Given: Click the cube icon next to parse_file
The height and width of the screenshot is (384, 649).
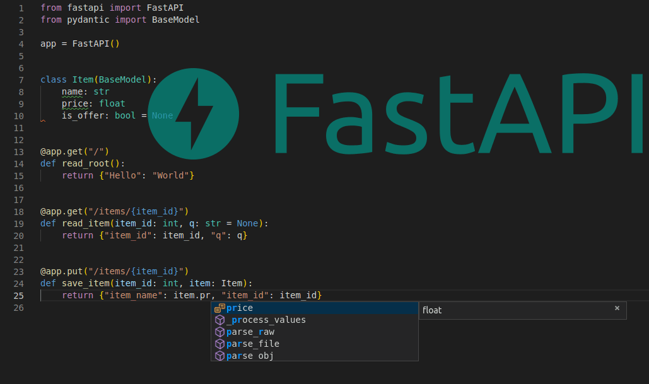Looking at the screenshot, I should pyautogui.click(x=220, y=344).
